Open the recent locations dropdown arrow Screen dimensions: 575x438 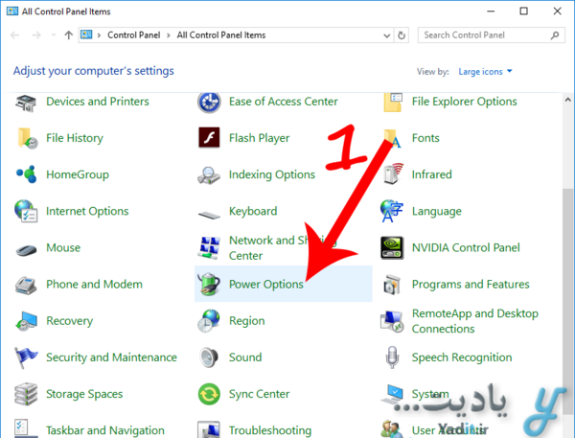point(54,35)
